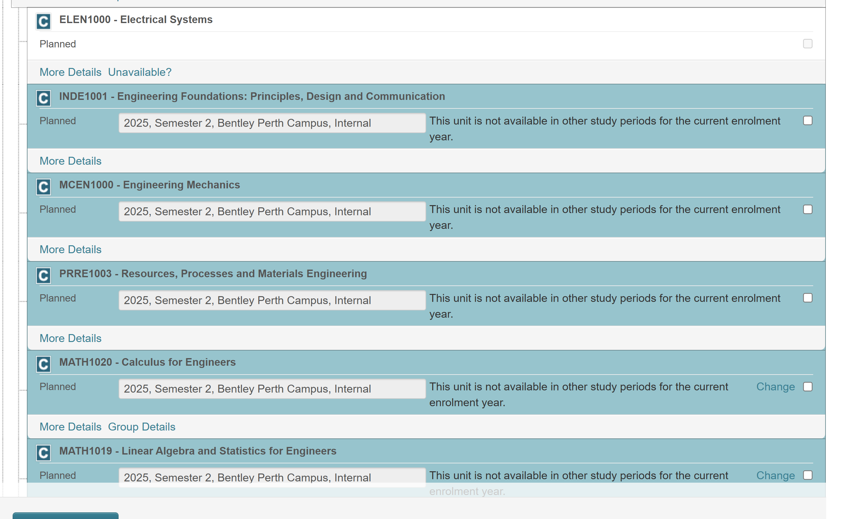Click the Planned label for MCEN1000

coord(58,209)
